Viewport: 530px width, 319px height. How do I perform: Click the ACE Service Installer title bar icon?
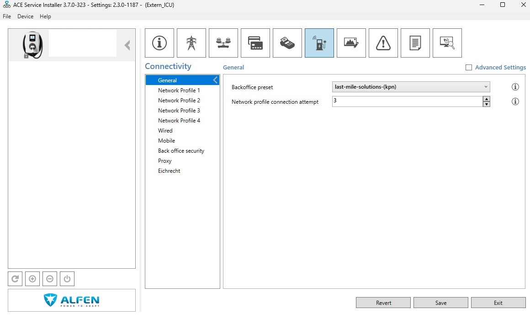(x=6, y=5)
